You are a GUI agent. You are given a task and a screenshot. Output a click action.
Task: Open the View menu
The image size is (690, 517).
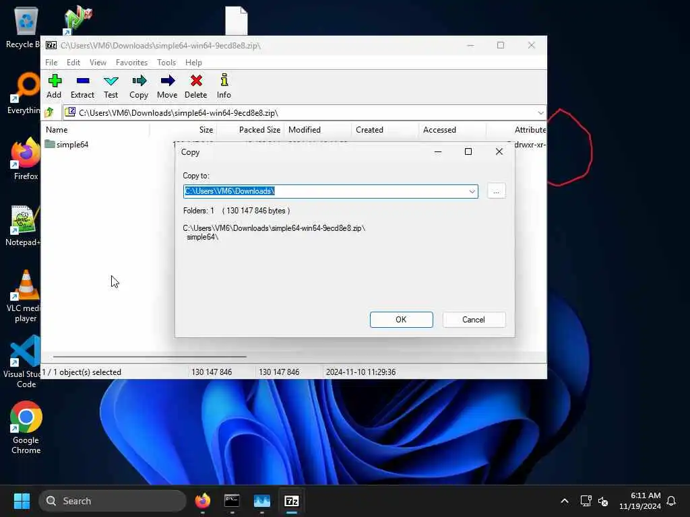coord(98,63)
